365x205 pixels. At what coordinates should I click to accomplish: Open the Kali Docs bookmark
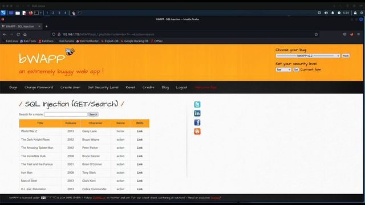tap(46, 41)
